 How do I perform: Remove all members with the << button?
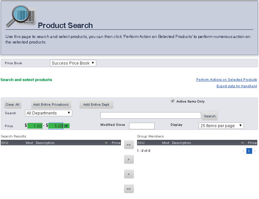pos(128,189)
